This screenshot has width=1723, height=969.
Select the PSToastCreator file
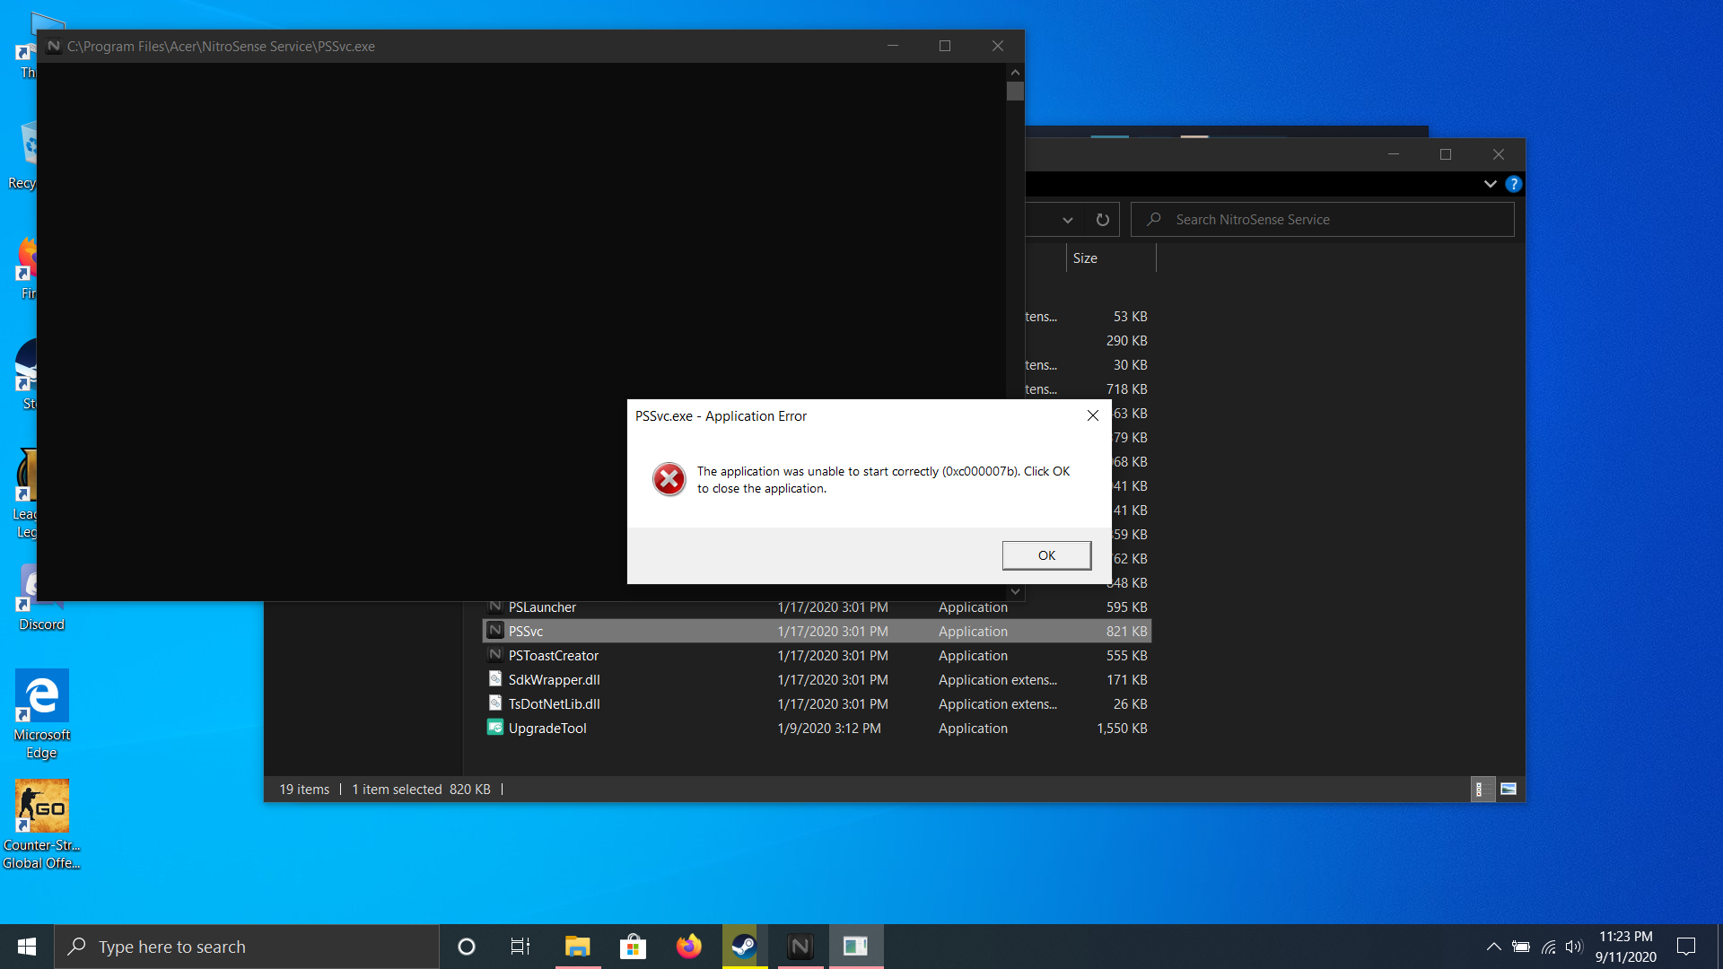553,656
